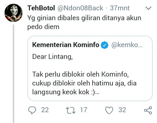
Task: Open quoted text Tak perlu diblokir oleh Kominfo
Action: coord(80,74)
